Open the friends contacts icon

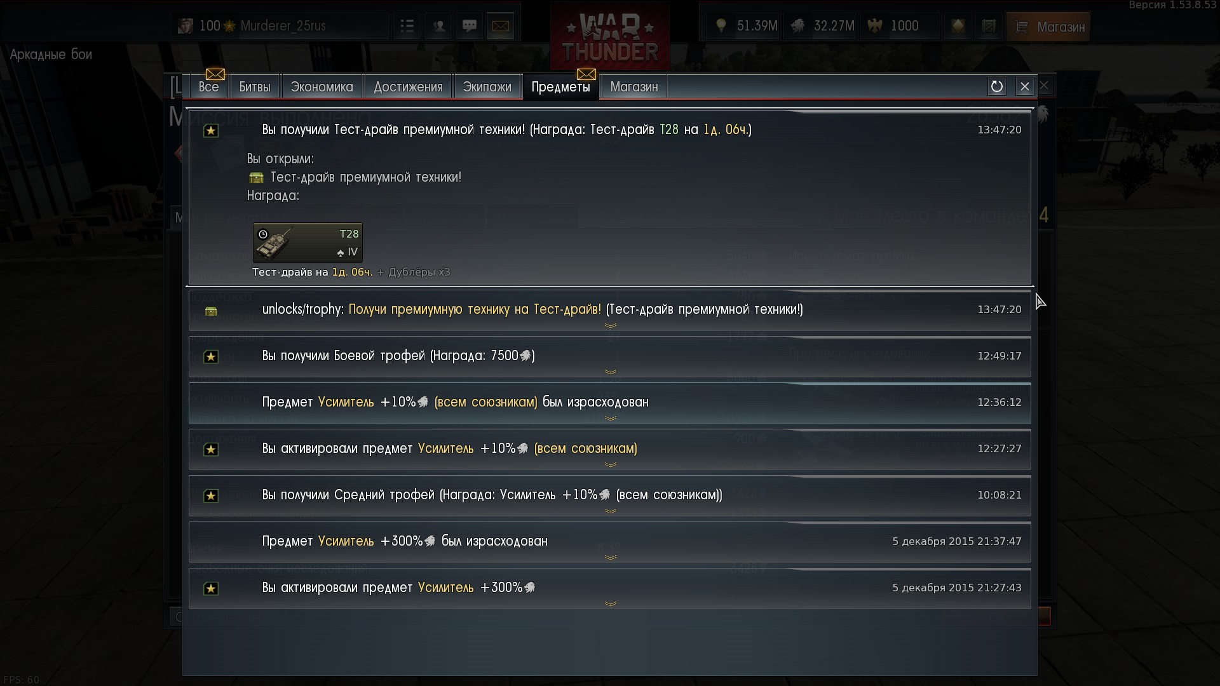(438, 26)
